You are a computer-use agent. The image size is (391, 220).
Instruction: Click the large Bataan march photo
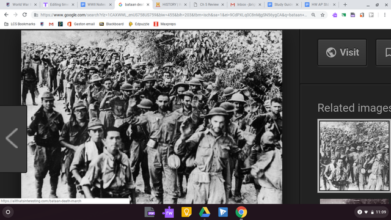click(152, 117)
